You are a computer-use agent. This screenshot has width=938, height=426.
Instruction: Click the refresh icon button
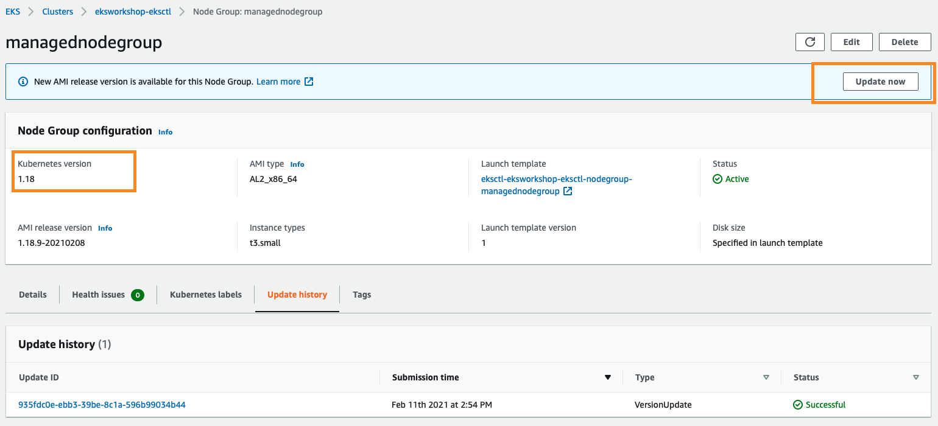(809, 42)
